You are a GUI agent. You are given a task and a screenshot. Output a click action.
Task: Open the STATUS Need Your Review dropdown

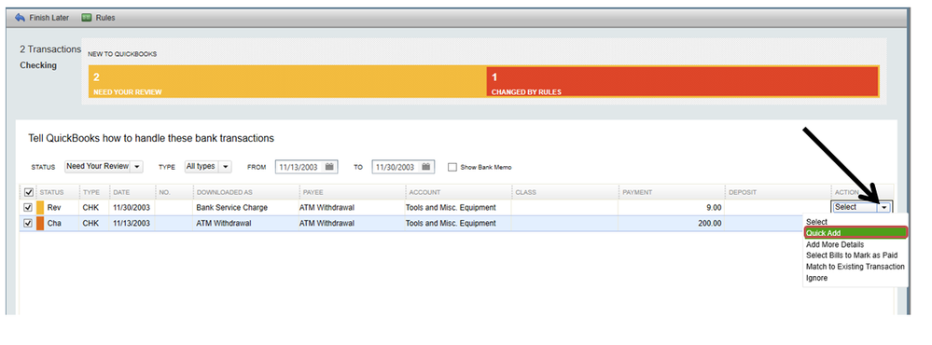tap(104, 167)
